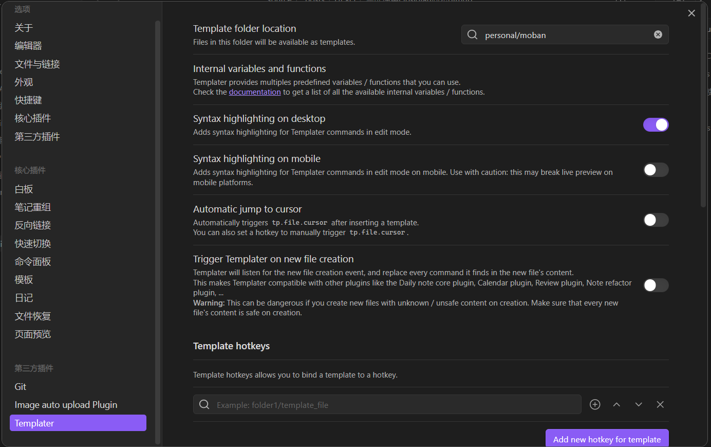This screenshot has height=447, width=711.
Task: Focus the Template folder location input
Action: pyautogui.click(x=565, y=34)
